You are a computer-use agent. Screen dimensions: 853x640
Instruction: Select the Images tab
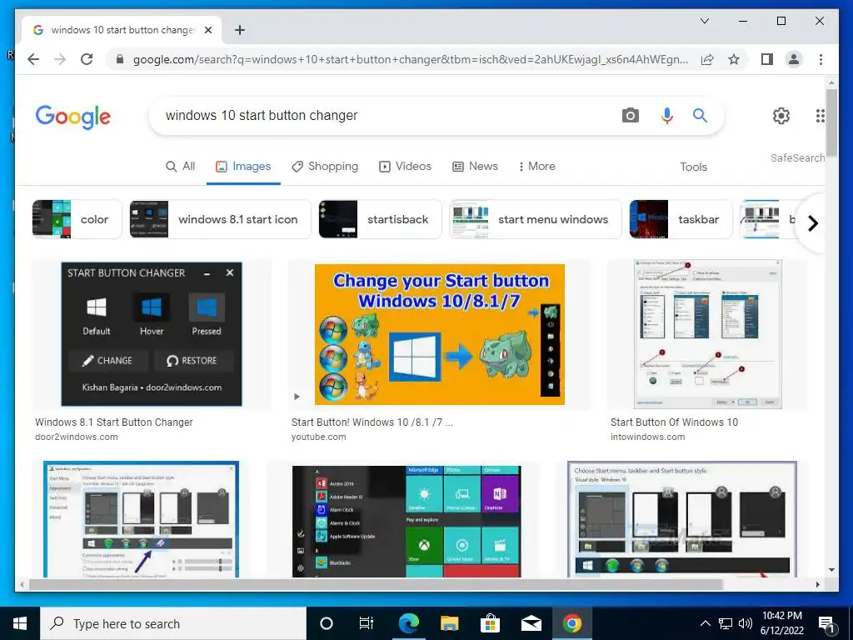(243, 167)
